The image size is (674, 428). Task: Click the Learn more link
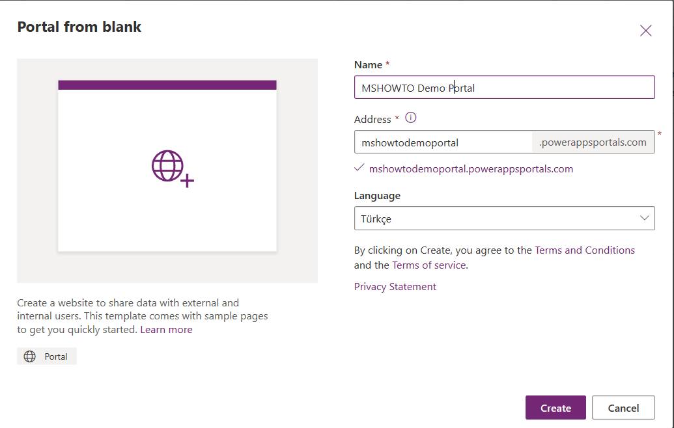(x=166, y=330)
